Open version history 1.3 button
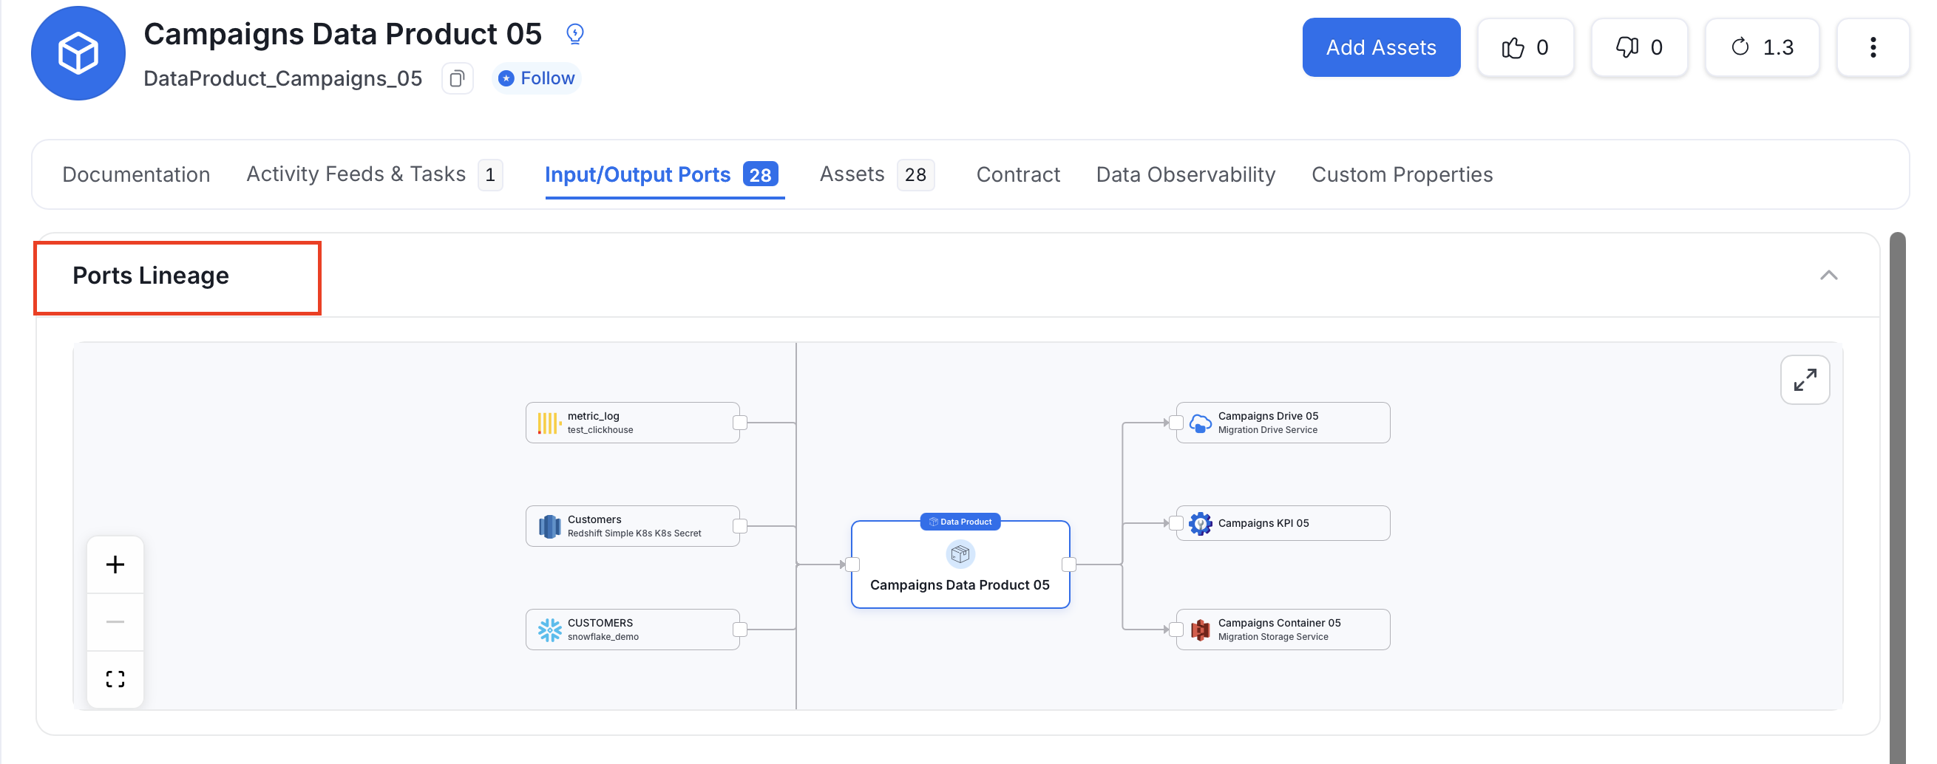Image resolution: width=1937 pixels, height=764 pixels. click(1762, 47)
